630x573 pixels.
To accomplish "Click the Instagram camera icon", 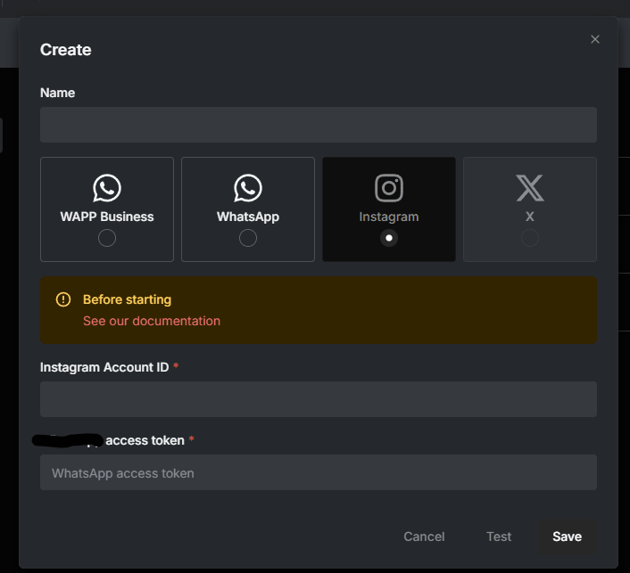I will 389,188.
